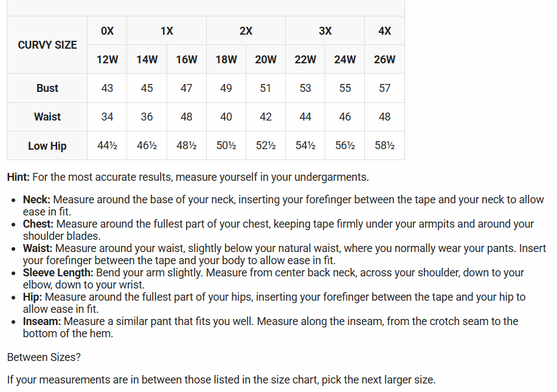The width and height of the screenshot is (557, 392).
Task: Click the Waist row label in table
Action: point(47,117)
